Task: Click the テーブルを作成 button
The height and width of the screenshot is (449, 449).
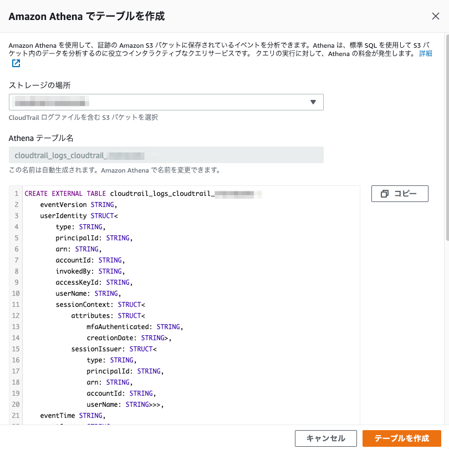Action: (x=402, y=438)
